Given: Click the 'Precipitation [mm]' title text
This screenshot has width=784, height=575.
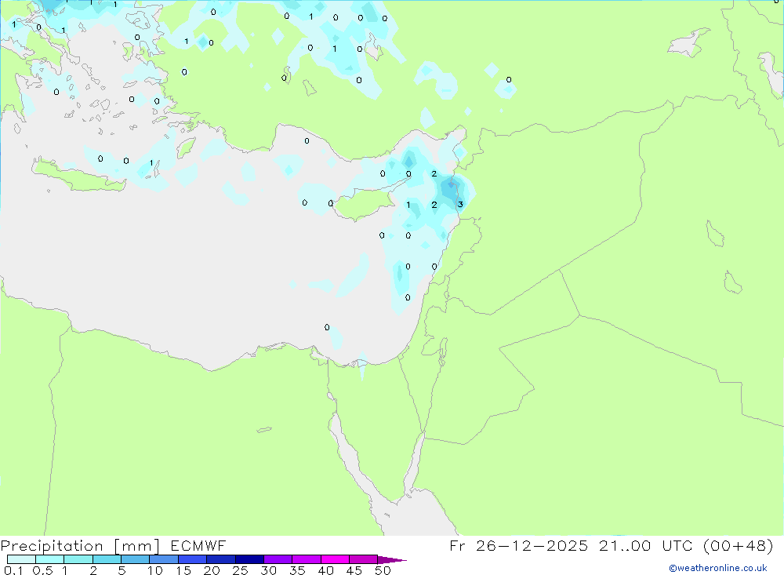Looking at the screenshot, I should 80,546.
